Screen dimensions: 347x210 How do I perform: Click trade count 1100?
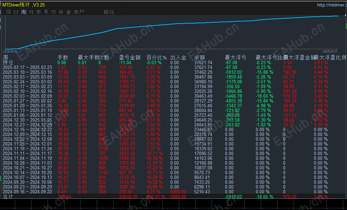(x=103, y=149)
